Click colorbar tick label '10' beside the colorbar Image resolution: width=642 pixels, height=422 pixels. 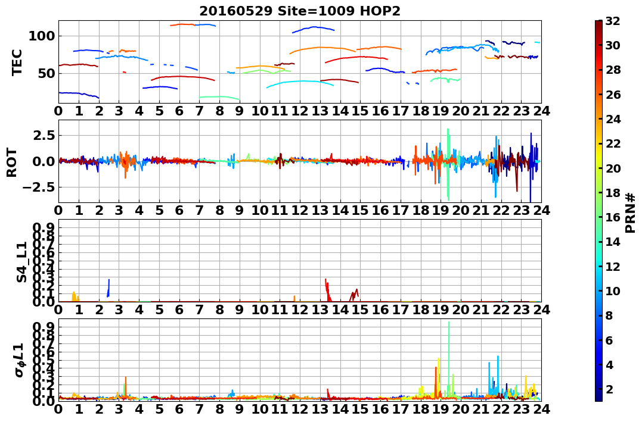coord(613,290)
